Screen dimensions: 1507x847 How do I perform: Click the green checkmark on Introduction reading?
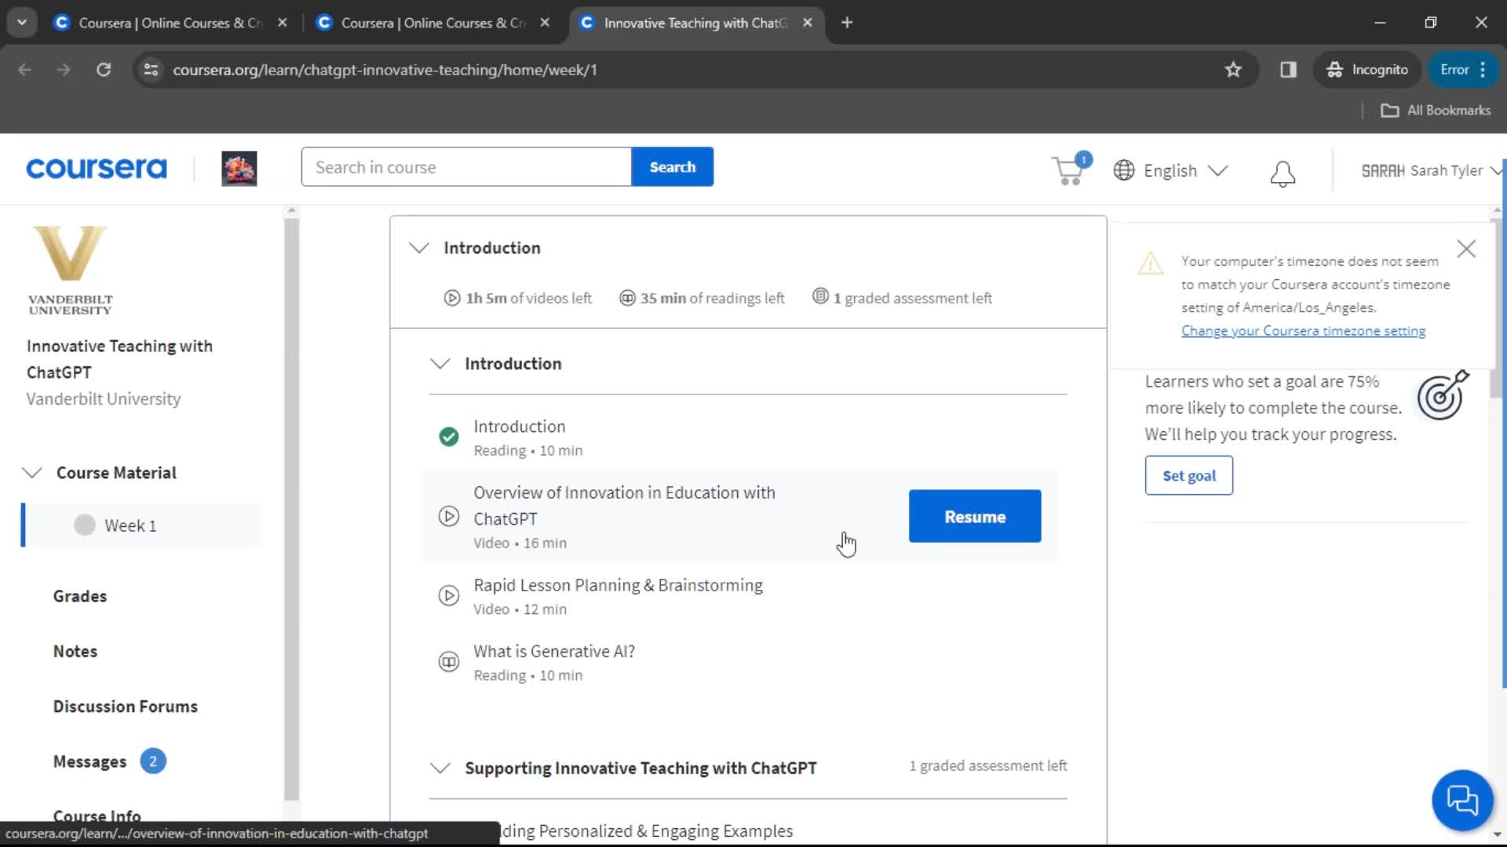[x=448, y=435]
